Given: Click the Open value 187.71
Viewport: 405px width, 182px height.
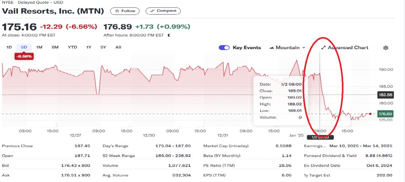Looking at the screenshot, I should (82, 156).
